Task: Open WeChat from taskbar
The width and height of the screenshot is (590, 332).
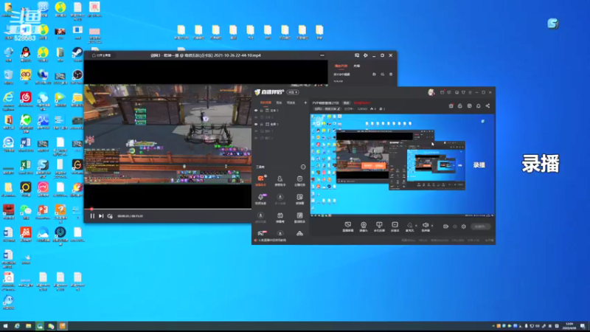Action: point(51,326)
